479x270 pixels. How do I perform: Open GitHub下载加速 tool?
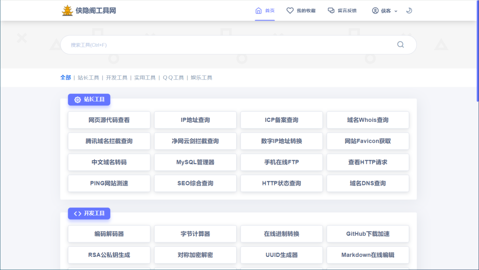(x=368, y=234)
